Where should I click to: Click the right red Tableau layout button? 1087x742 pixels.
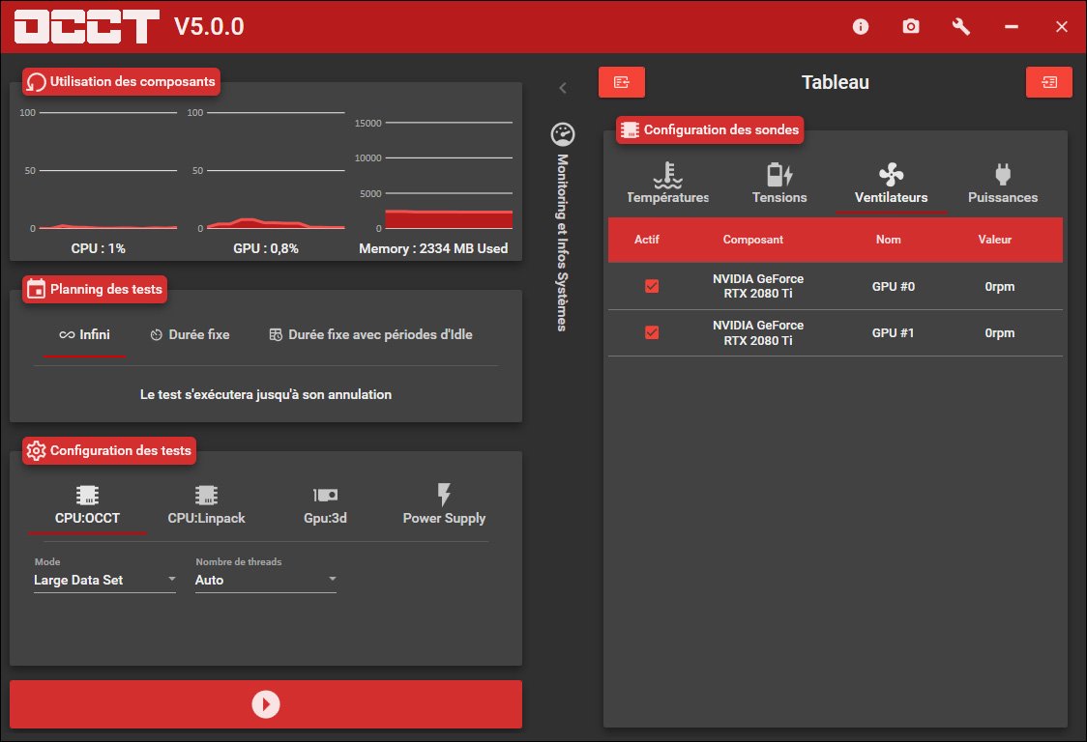pos(1049,82)
